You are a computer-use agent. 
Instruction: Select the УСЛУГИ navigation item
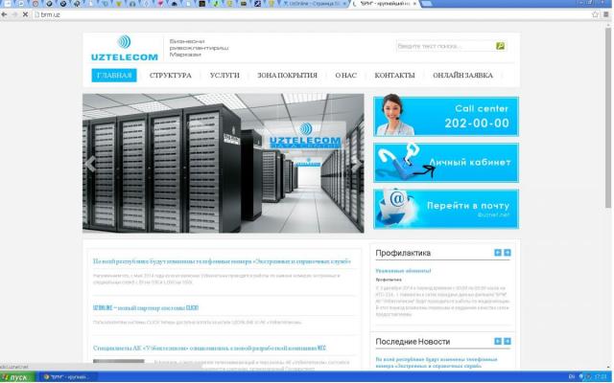[224, 75]
